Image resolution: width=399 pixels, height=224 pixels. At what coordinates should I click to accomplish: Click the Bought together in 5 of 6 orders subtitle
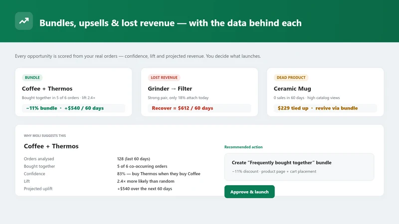point(58,98)
